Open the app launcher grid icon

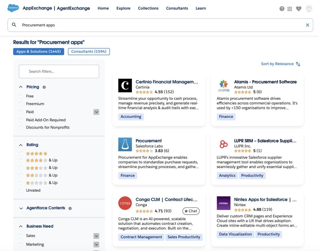point(290,9)
